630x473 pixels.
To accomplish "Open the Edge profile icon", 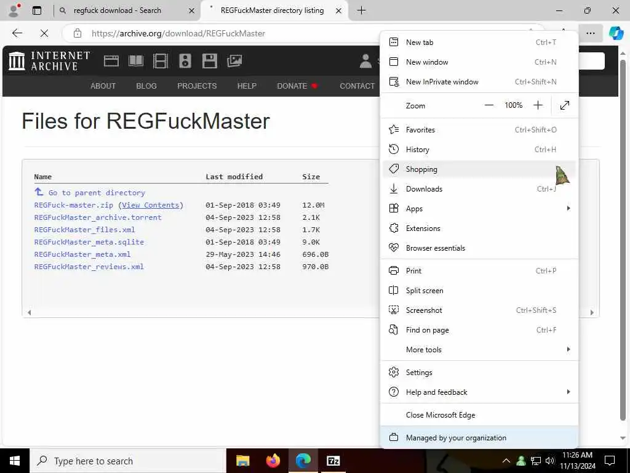I will pos(14,10).
